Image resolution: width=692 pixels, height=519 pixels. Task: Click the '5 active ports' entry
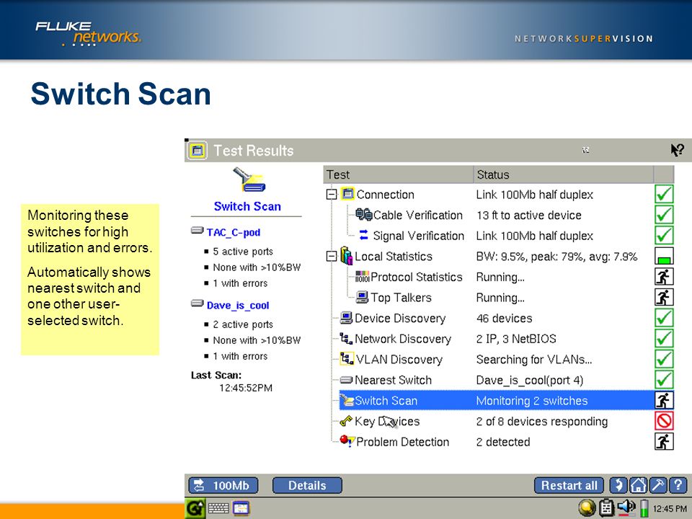click(243, 252)
